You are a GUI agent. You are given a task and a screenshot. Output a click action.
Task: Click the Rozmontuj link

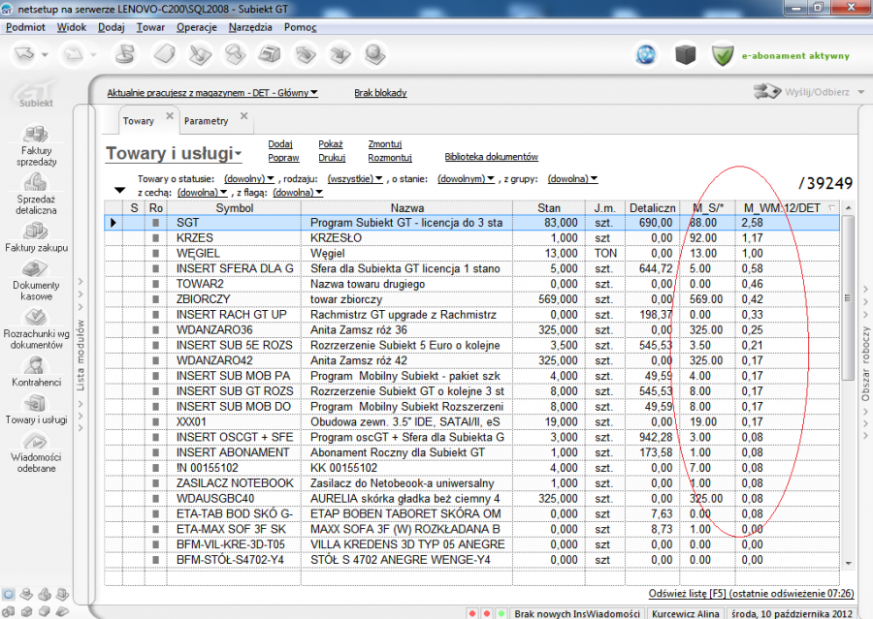(390, 157)
